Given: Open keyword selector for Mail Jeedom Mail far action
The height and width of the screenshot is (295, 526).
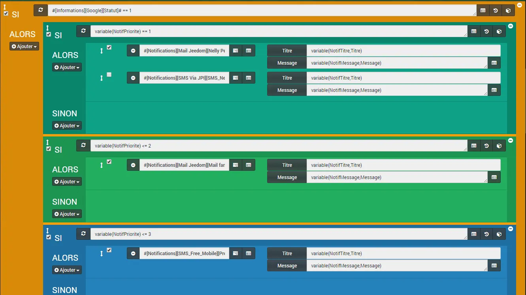Looking at the screenshot, I should pos(236,165).
